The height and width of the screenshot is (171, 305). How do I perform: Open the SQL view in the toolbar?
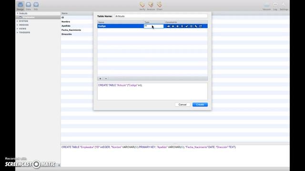36,6
